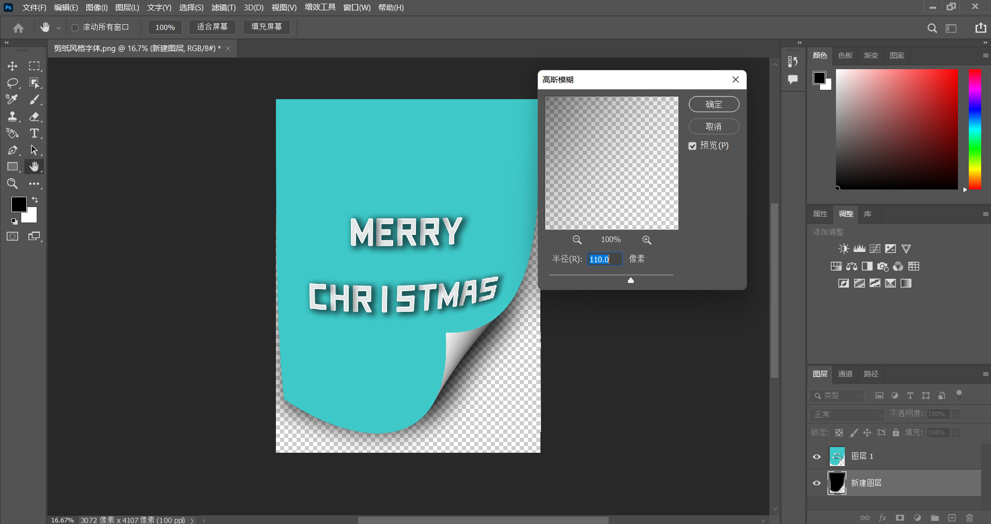991x524 pixels.
Task: Click the 100% zoom button in options bar
Action: click(165, 27)
